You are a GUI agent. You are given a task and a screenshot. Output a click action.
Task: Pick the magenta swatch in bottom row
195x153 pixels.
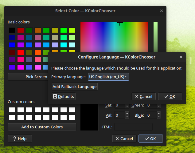[x=21, y=67]
